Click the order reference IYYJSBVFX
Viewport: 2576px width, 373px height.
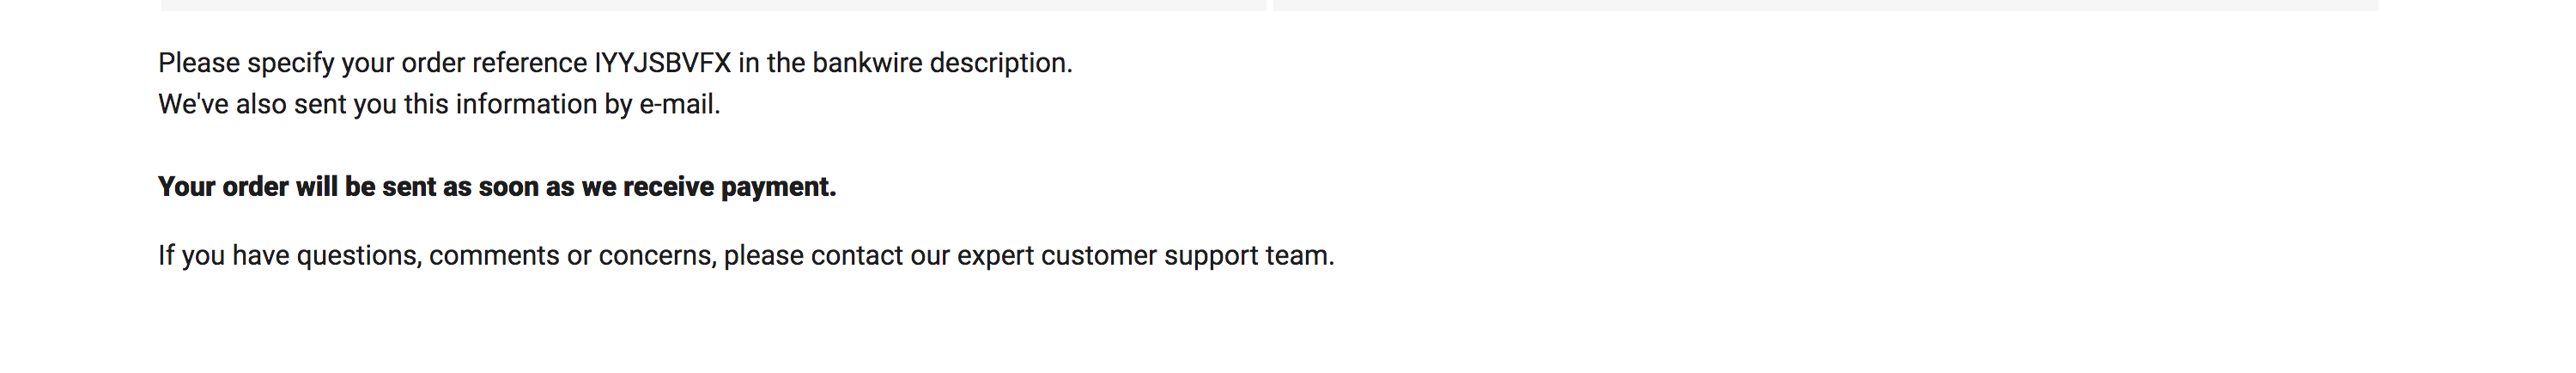pyautogui.click(x=663, y=63)
